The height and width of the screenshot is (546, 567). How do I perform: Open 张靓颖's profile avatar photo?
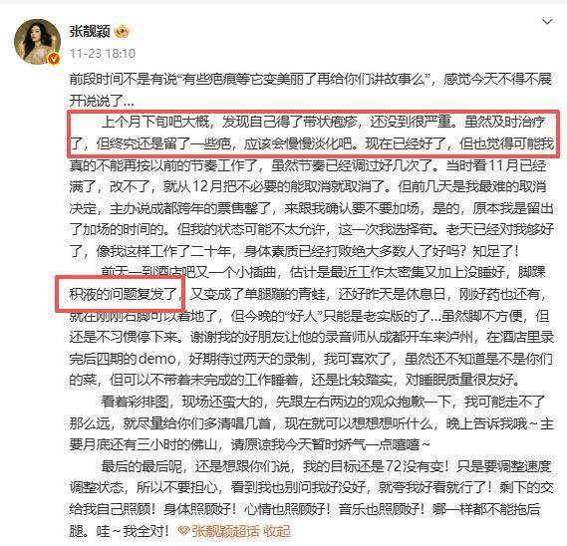coord(37,41)
